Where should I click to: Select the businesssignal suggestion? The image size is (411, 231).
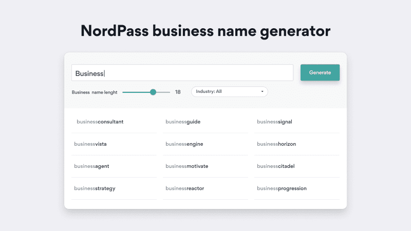click(274, 122)
